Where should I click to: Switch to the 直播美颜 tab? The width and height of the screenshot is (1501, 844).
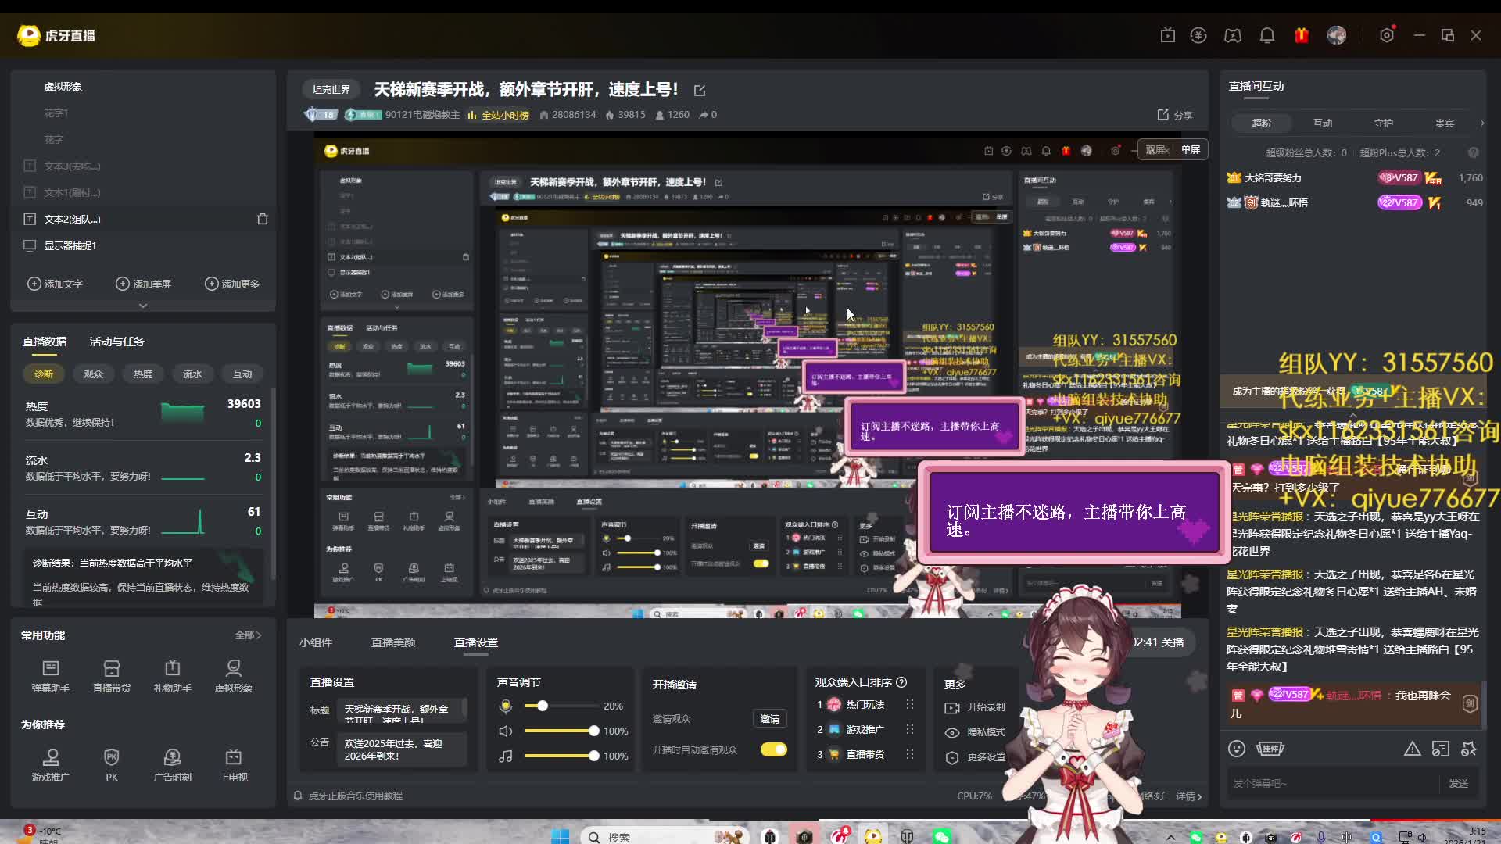click(x=393, y=642)
